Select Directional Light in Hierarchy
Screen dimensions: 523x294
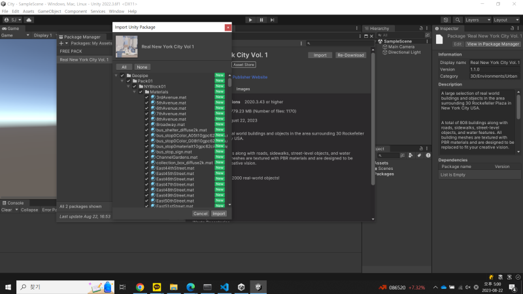coord(404,52)
